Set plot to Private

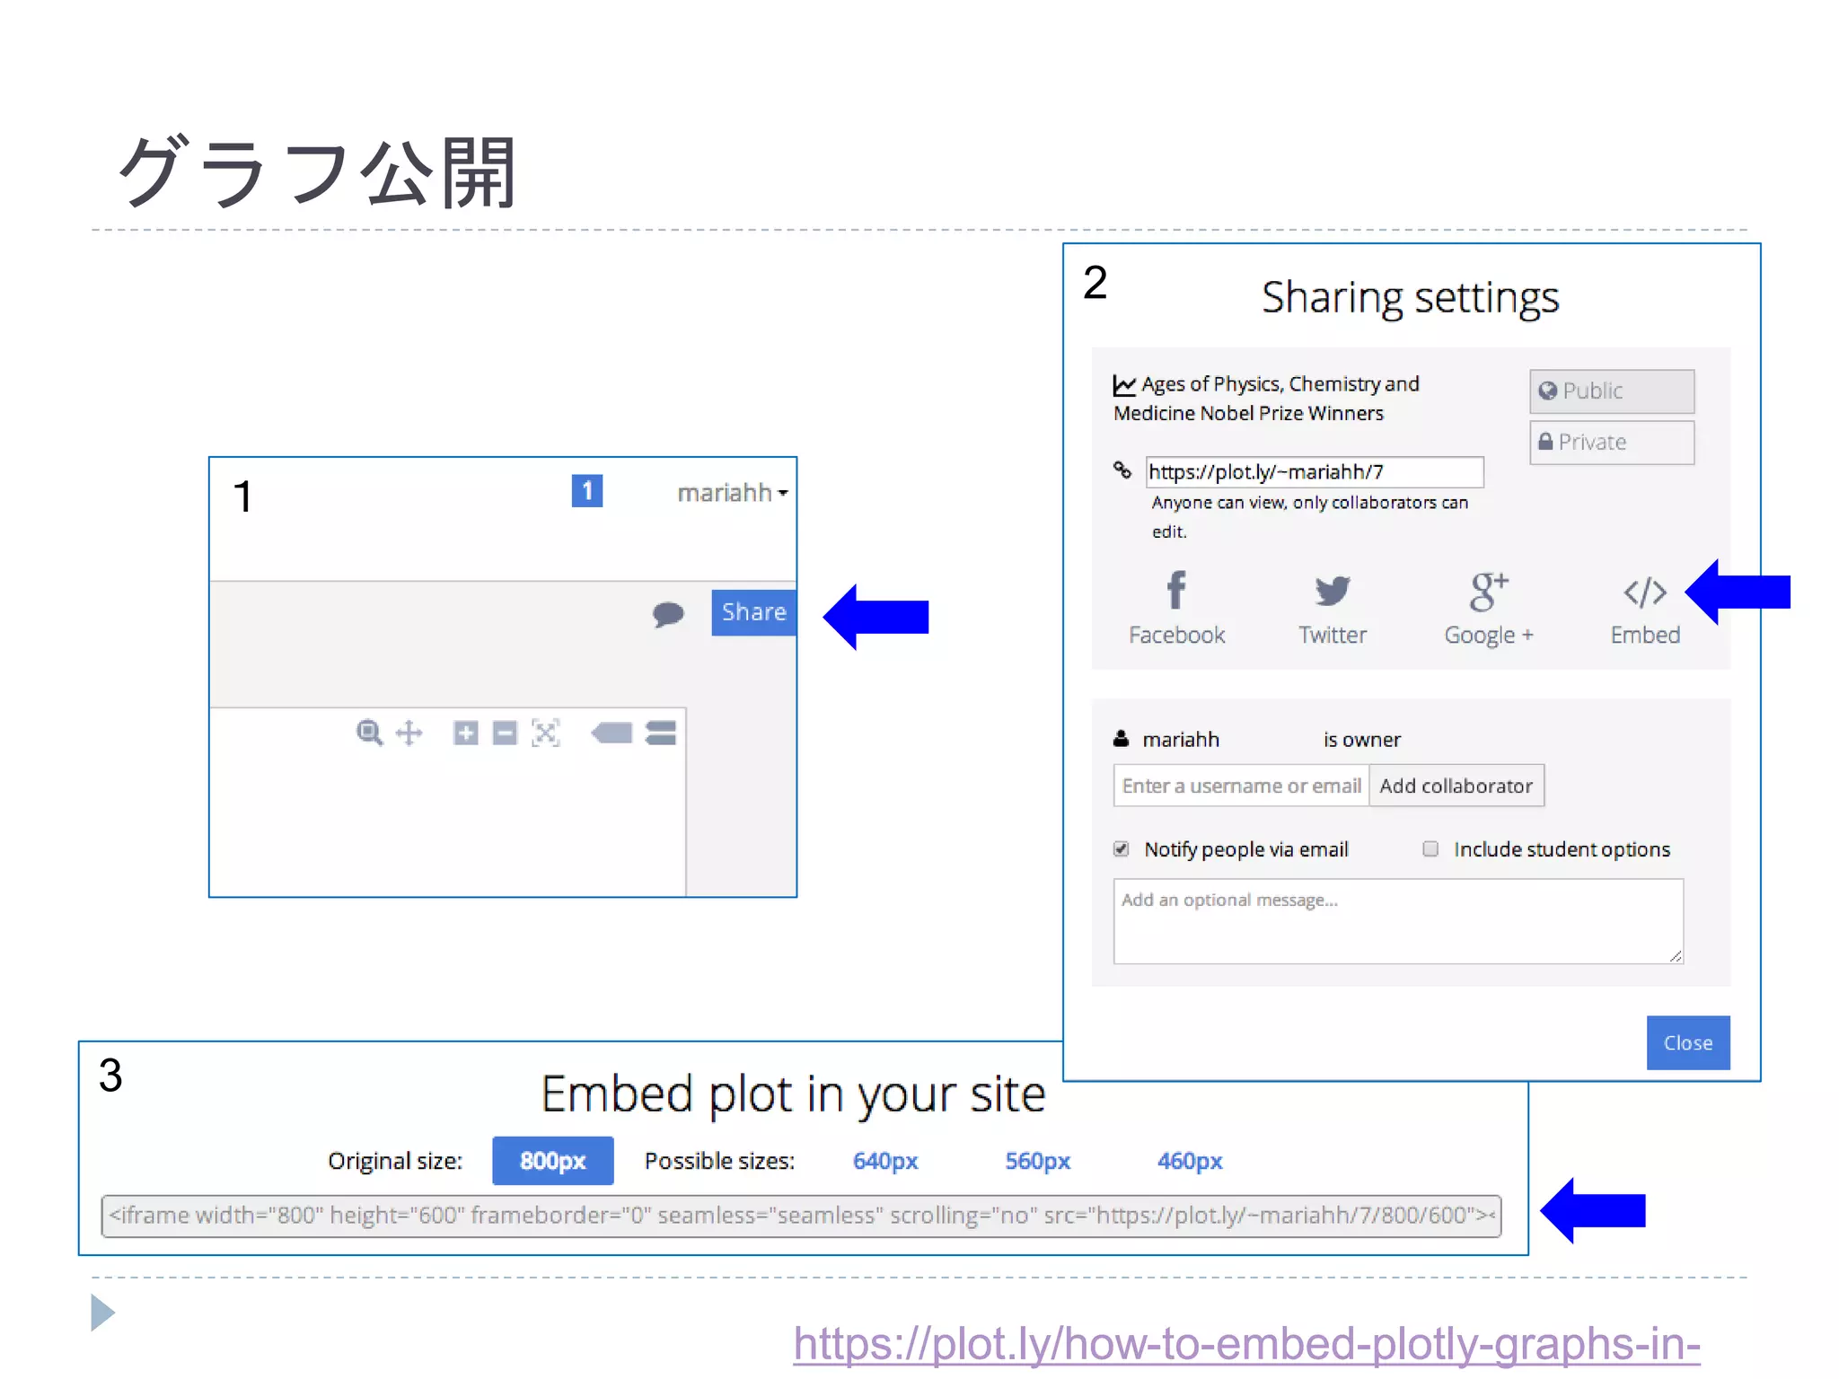point(1612,443)
